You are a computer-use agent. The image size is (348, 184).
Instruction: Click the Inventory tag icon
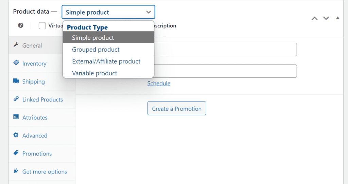click(x=16, y=63)
